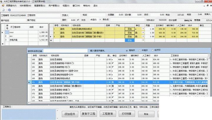
Task: Open the 状态 未签约 dropdown
Action: click(100, 20)
